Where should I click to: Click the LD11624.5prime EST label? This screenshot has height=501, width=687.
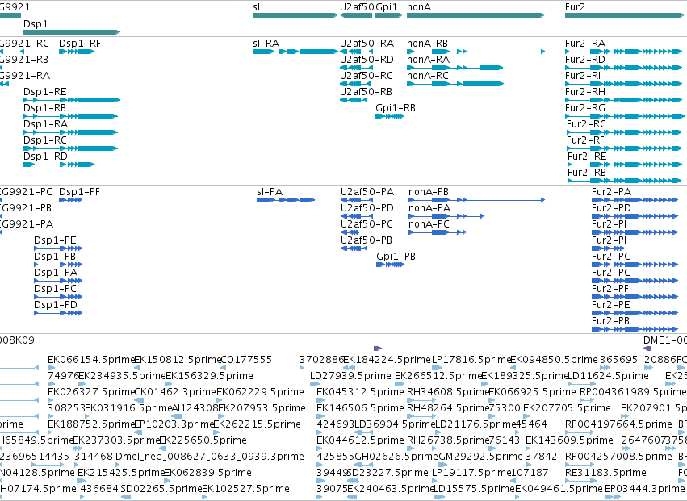click(608, 375)
